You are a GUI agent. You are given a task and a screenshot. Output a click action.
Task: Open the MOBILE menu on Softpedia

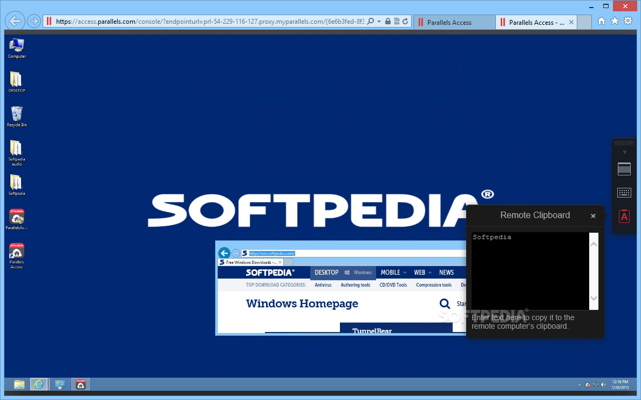point(391,273)
